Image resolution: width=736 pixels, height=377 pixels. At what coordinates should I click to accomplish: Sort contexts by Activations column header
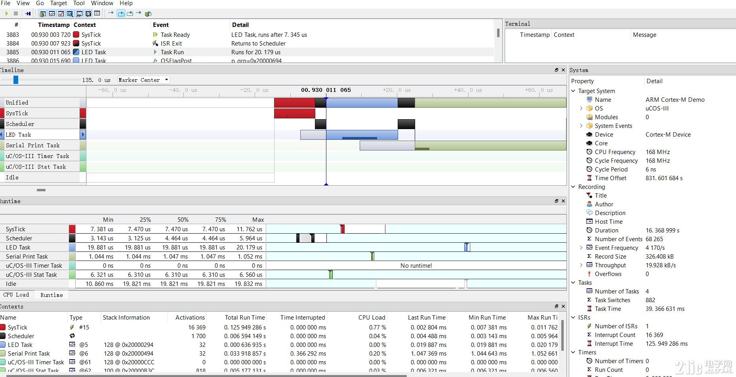(x=190, y=318)
